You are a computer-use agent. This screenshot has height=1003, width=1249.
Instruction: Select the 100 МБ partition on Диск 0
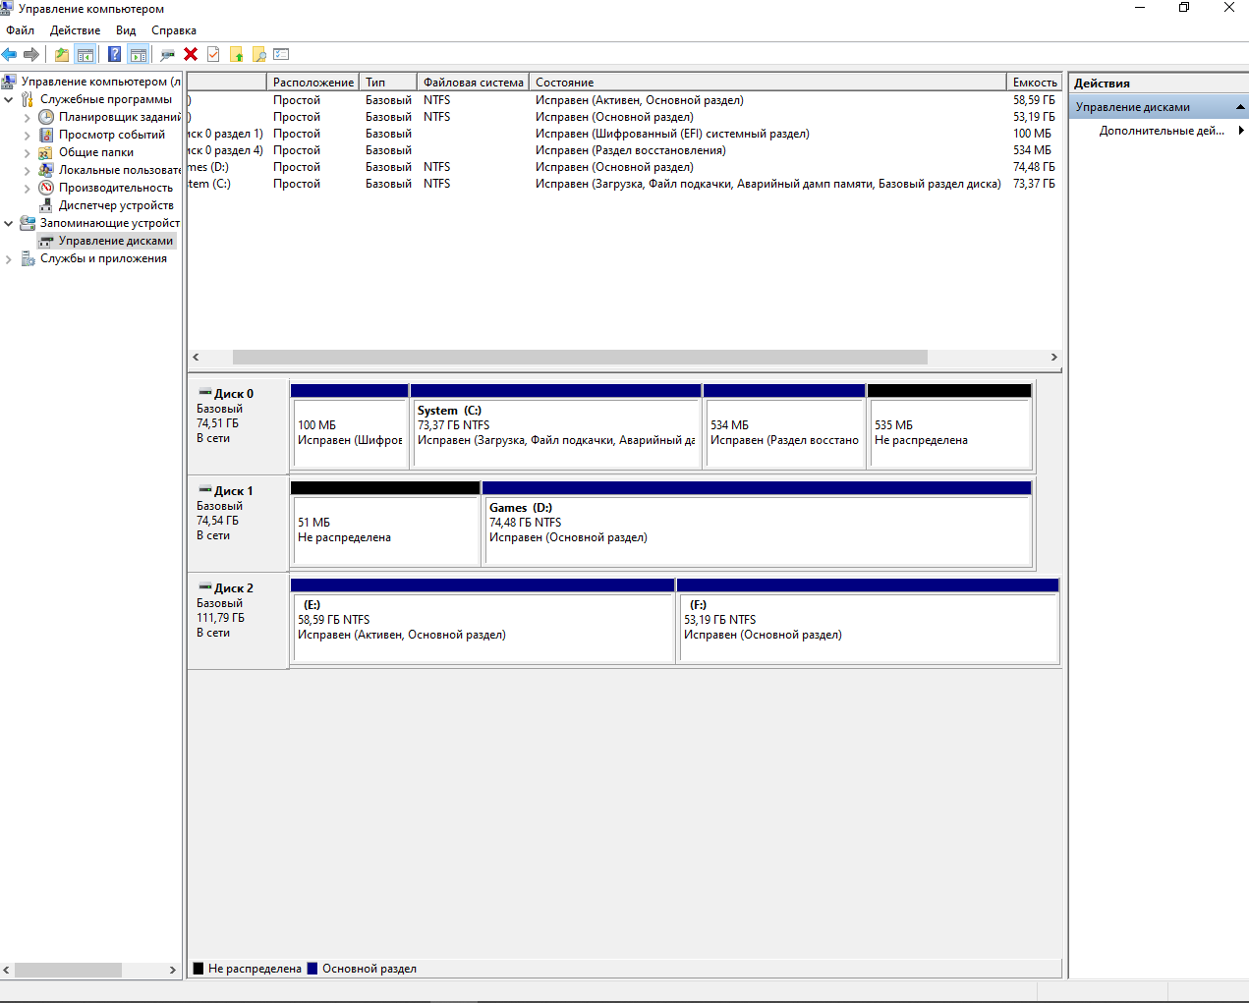[x=350, y=426]
